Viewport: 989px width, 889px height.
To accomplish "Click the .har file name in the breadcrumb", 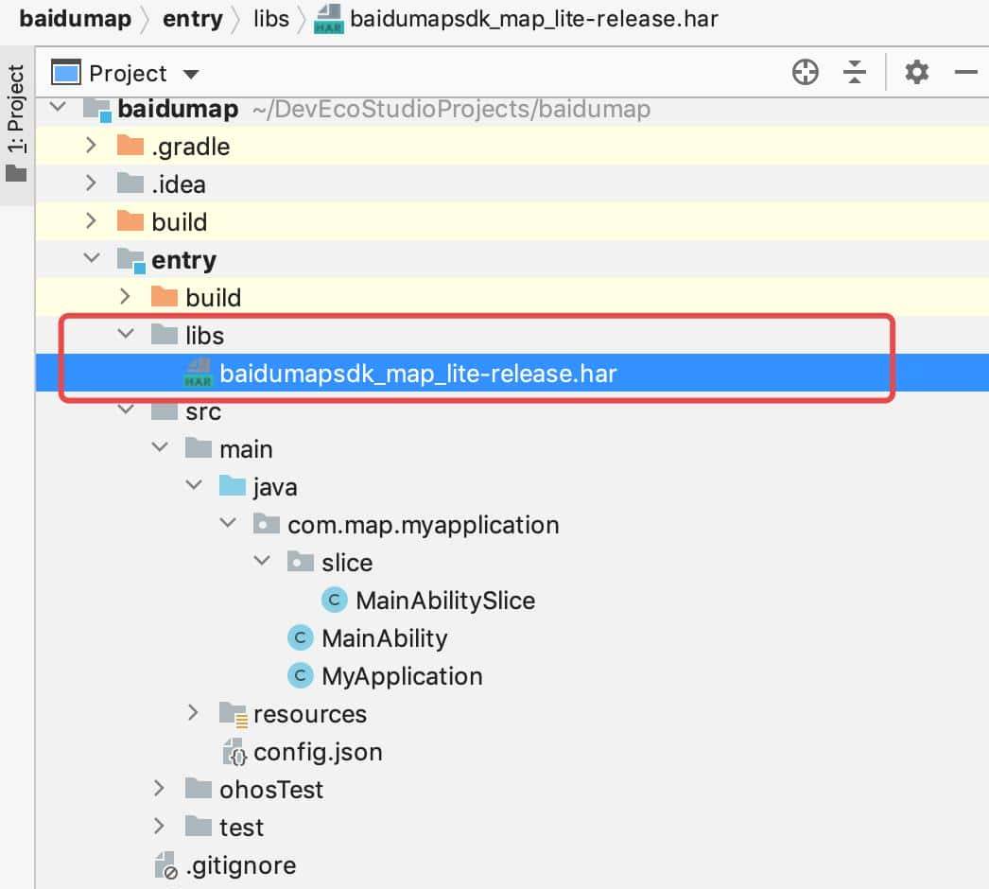I will tap(534, 19).
